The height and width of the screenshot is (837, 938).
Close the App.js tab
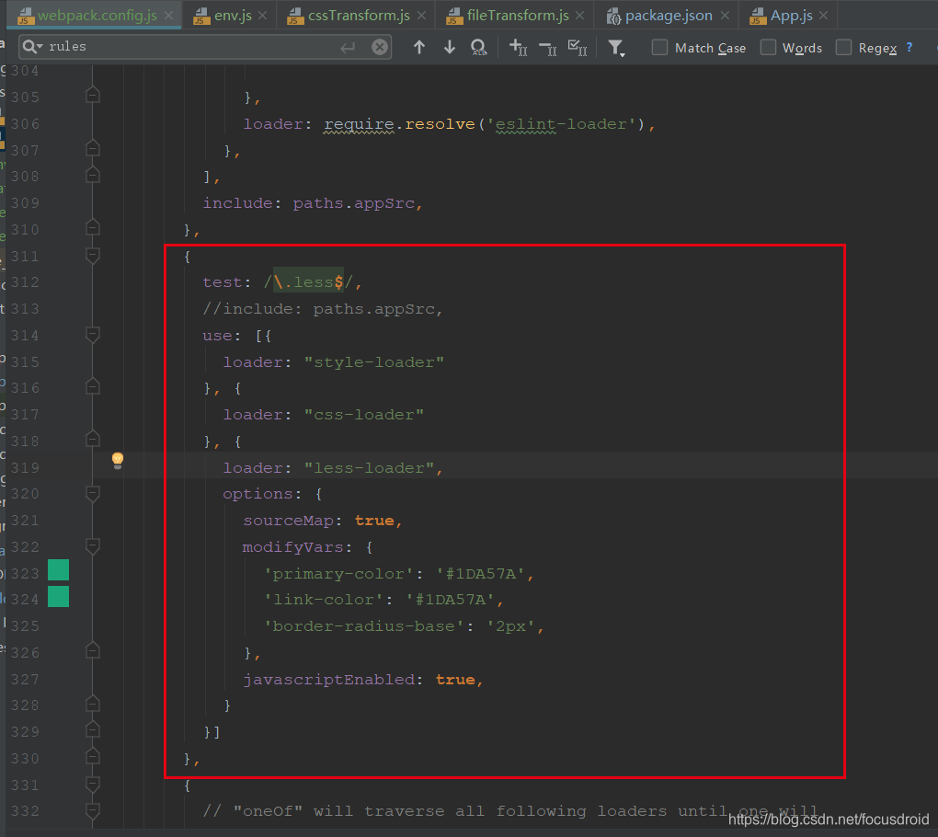(824, 16)
